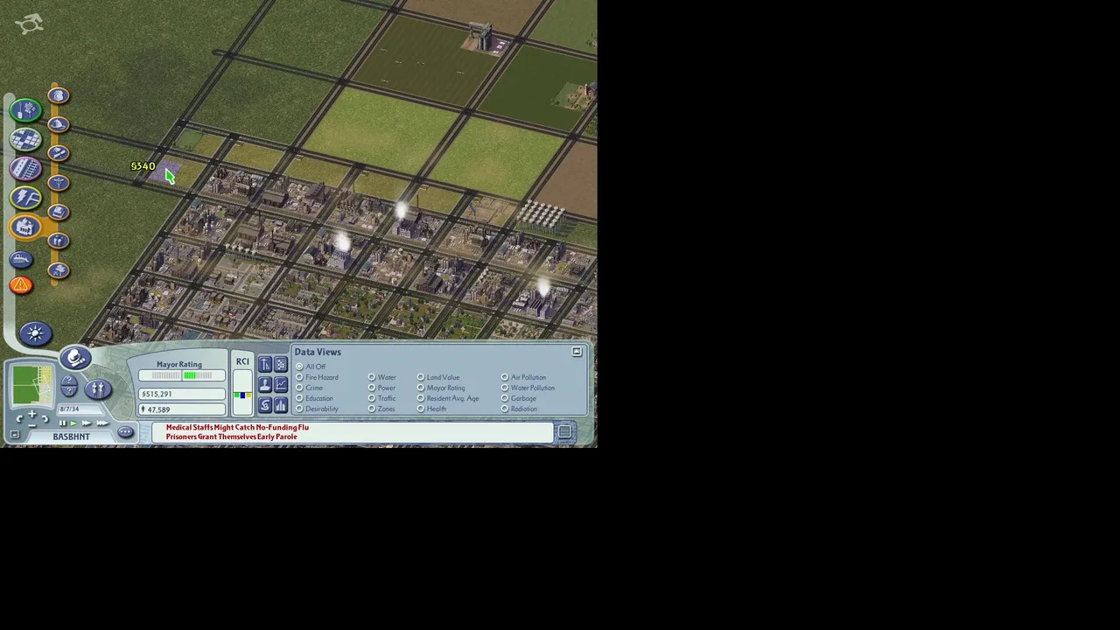Select the Bulldoze tool
Image resolution: width=1120 pixels, height=630 pixels.
click(22, 259)
